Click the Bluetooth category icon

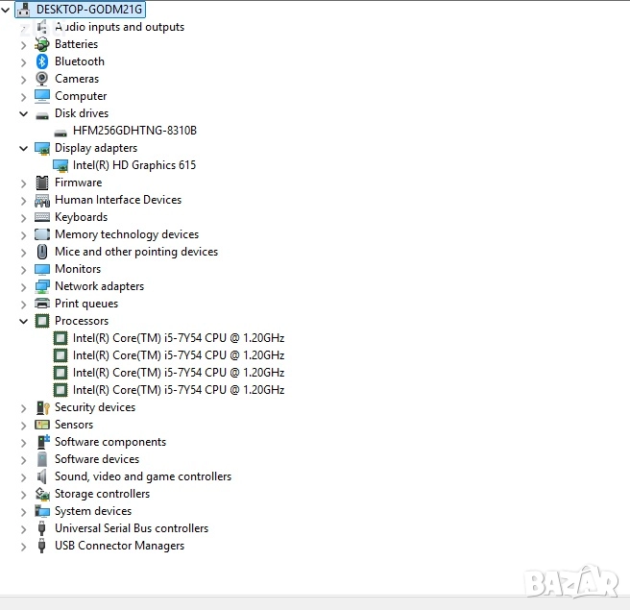(x=42, y=61)
